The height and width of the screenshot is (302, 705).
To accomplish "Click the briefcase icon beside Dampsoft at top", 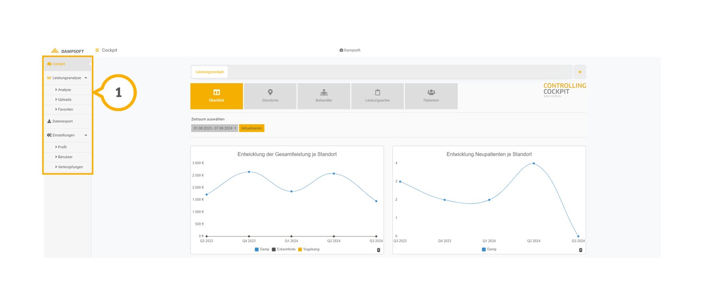I will [x=341, y=50].
